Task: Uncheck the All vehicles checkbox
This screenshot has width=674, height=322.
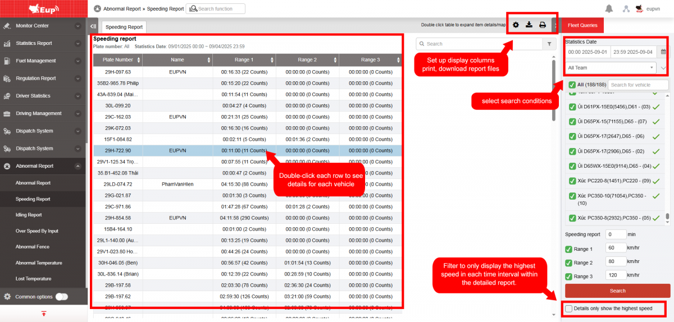Action: pos(572,85)
